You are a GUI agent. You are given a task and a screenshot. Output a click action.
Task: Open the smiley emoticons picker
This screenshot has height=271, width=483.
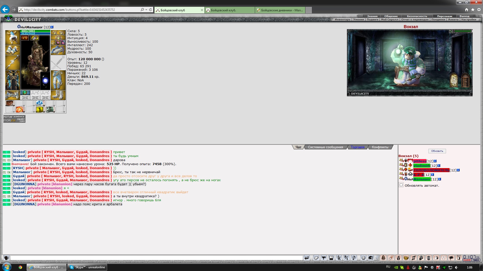(x=363, y=258)
